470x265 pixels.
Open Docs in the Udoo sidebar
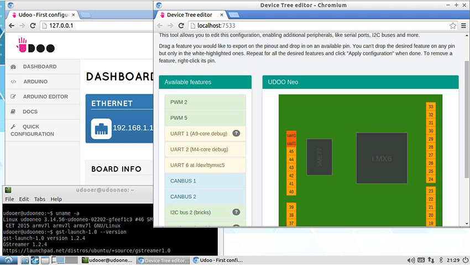coord(43,112)
